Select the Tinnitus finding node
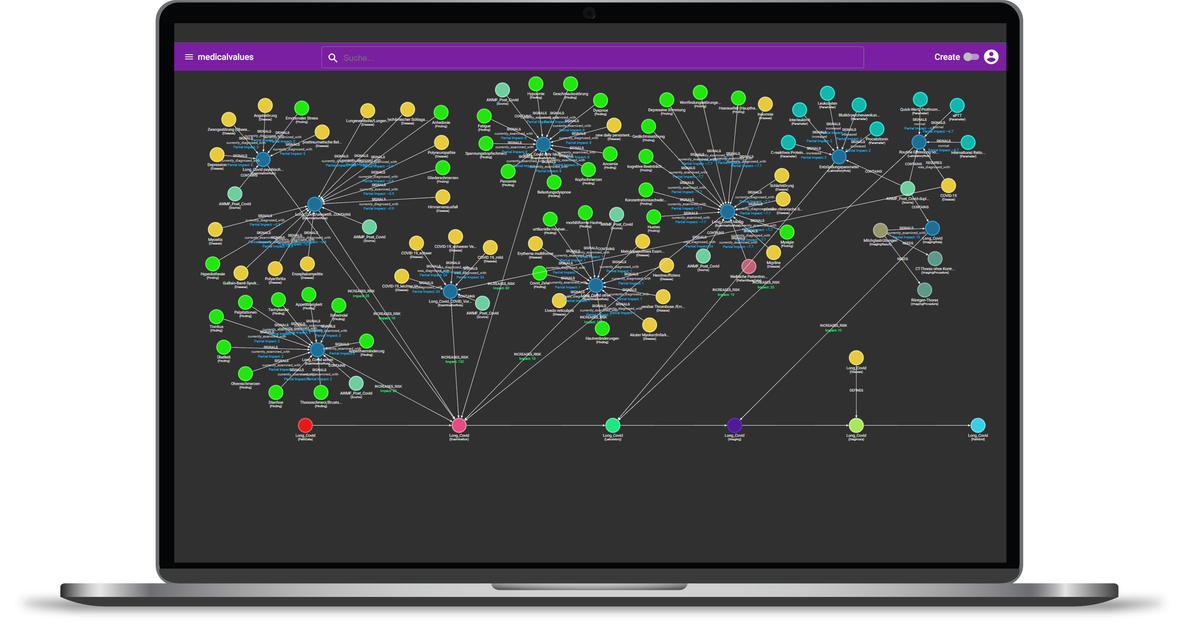The height and width of the screenshot is (642, 1185). pyautogui.click(x=216, y=317)
